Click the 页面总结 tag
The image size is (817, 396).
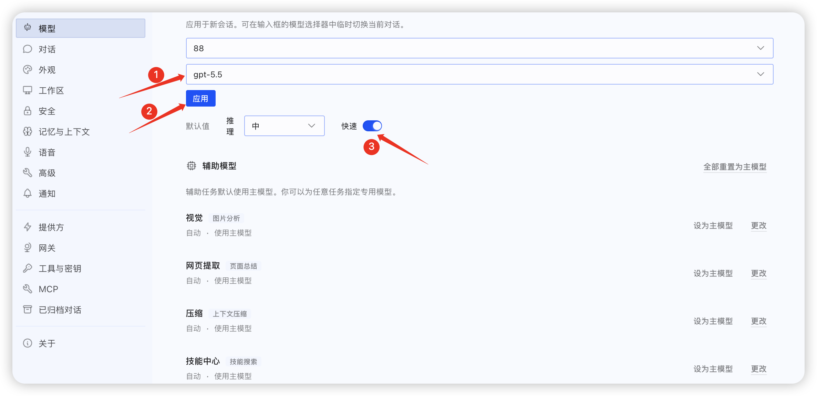[244, 266]
